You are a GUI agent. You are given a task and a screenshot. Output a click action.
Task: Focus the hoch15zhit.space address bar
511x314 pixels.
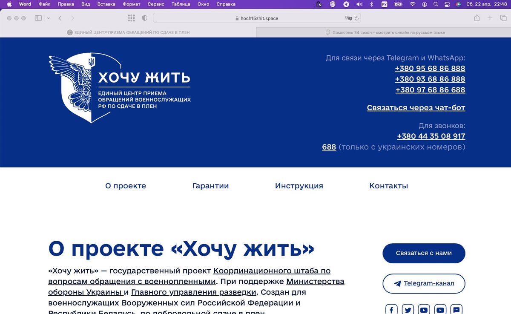[x=257, y=18]
